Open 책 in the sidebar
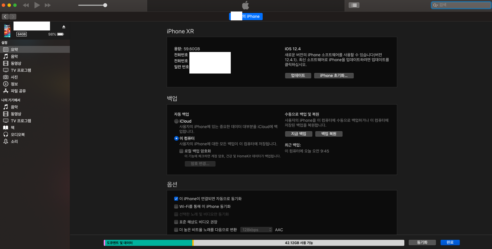This screenshot has width=492, height=249. click(x=35, y=128)
